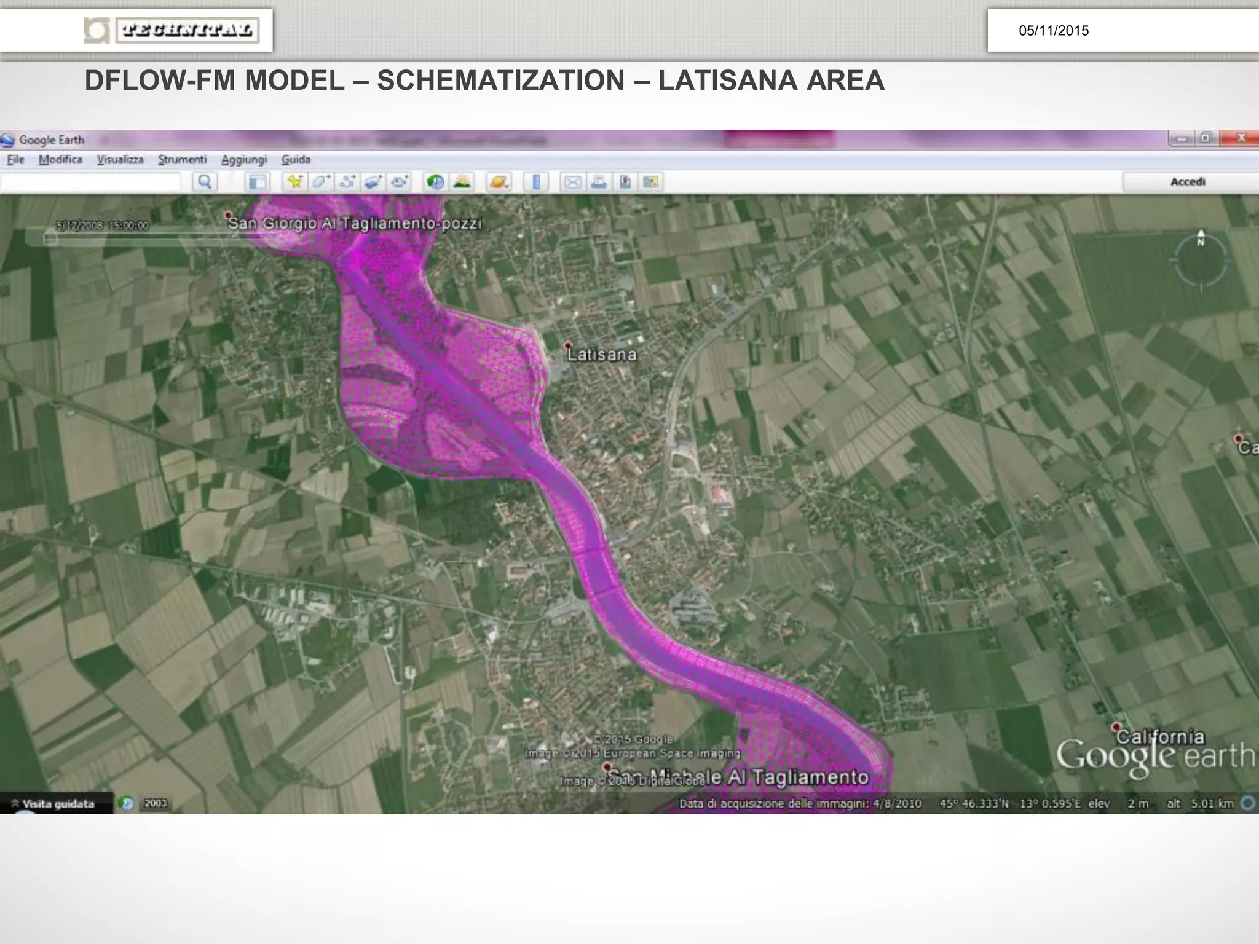Click the Latisana label text

(602, 355)
